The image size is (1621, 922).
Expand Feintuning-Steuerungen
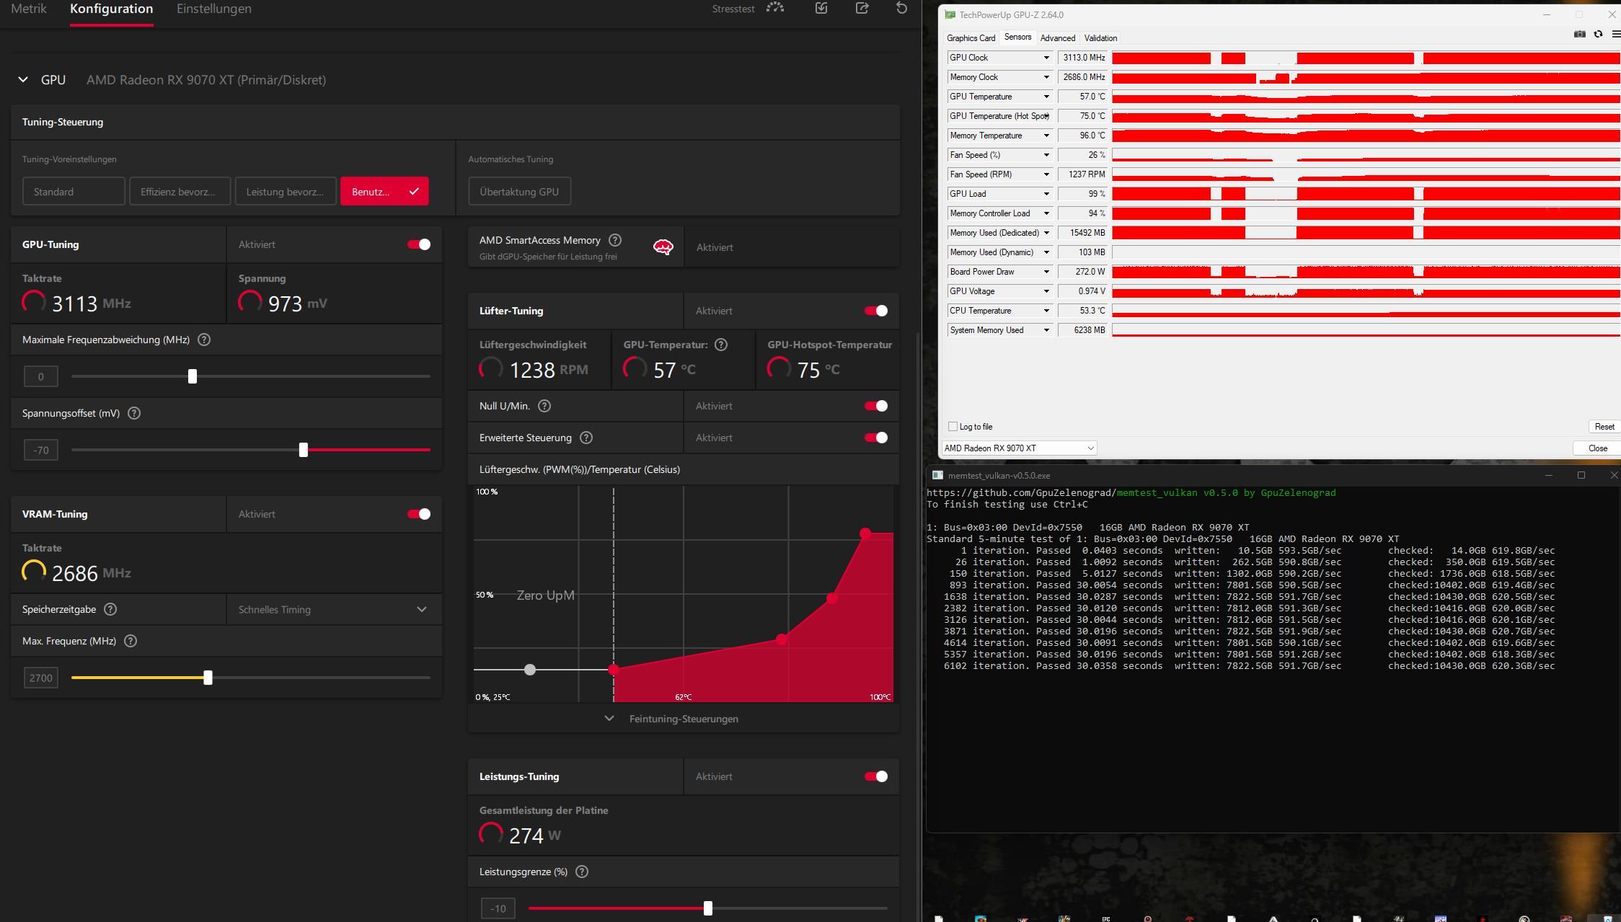click(x=683, y=719)
